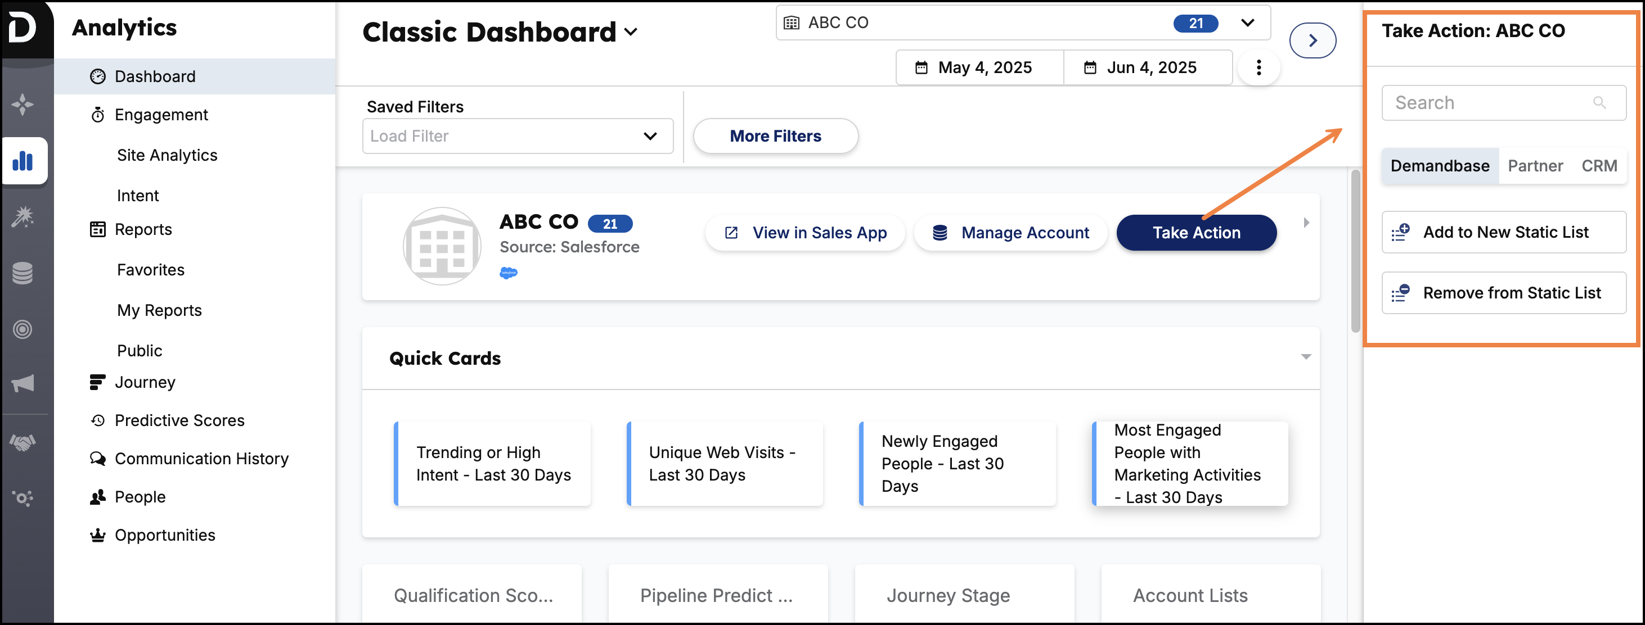The height and width of the screenshot is (625, 1645).
Task: Open the Classic Dashboard title dropdown
Action: (631, 32)
